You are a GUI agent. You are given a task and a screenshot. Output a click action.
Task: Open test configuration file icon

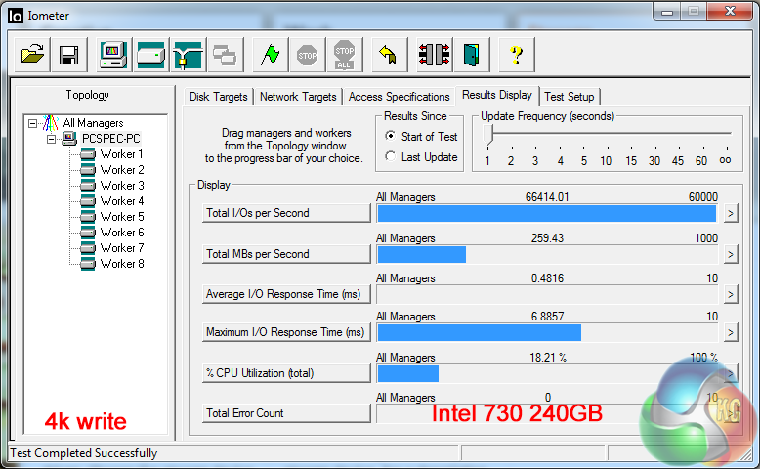click(32, 55)
